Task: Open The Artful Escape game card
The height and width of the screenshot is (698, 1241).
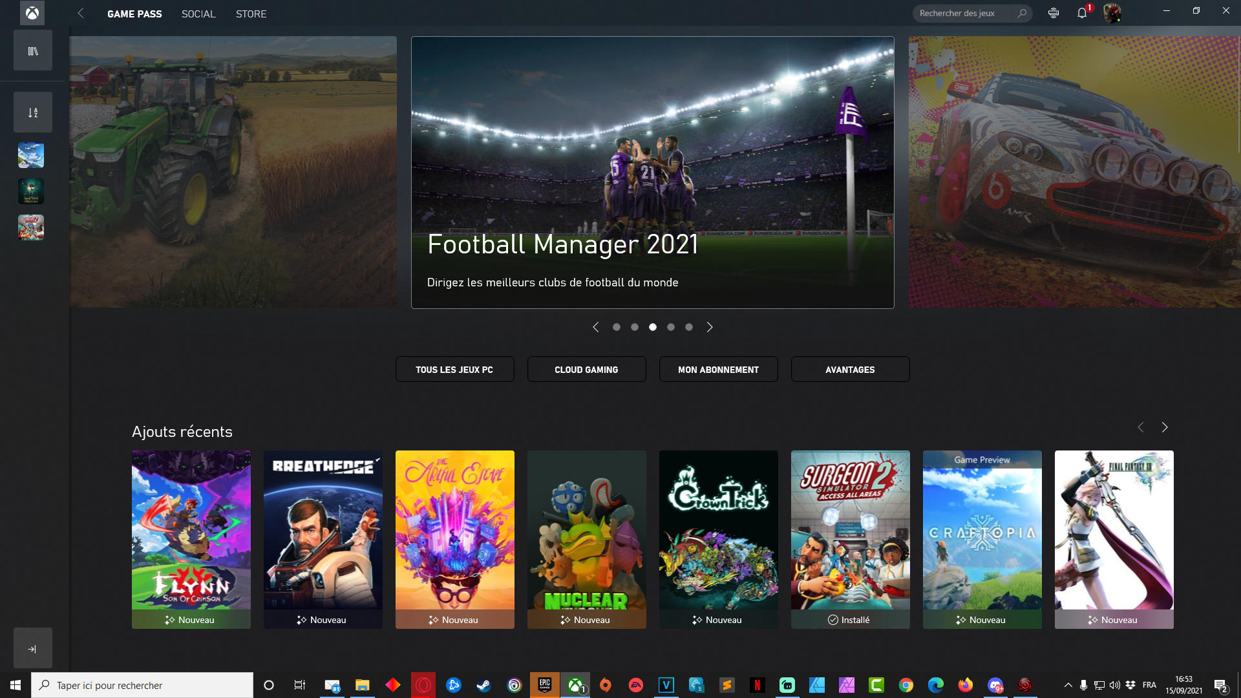Action: (x=455, y=540)
